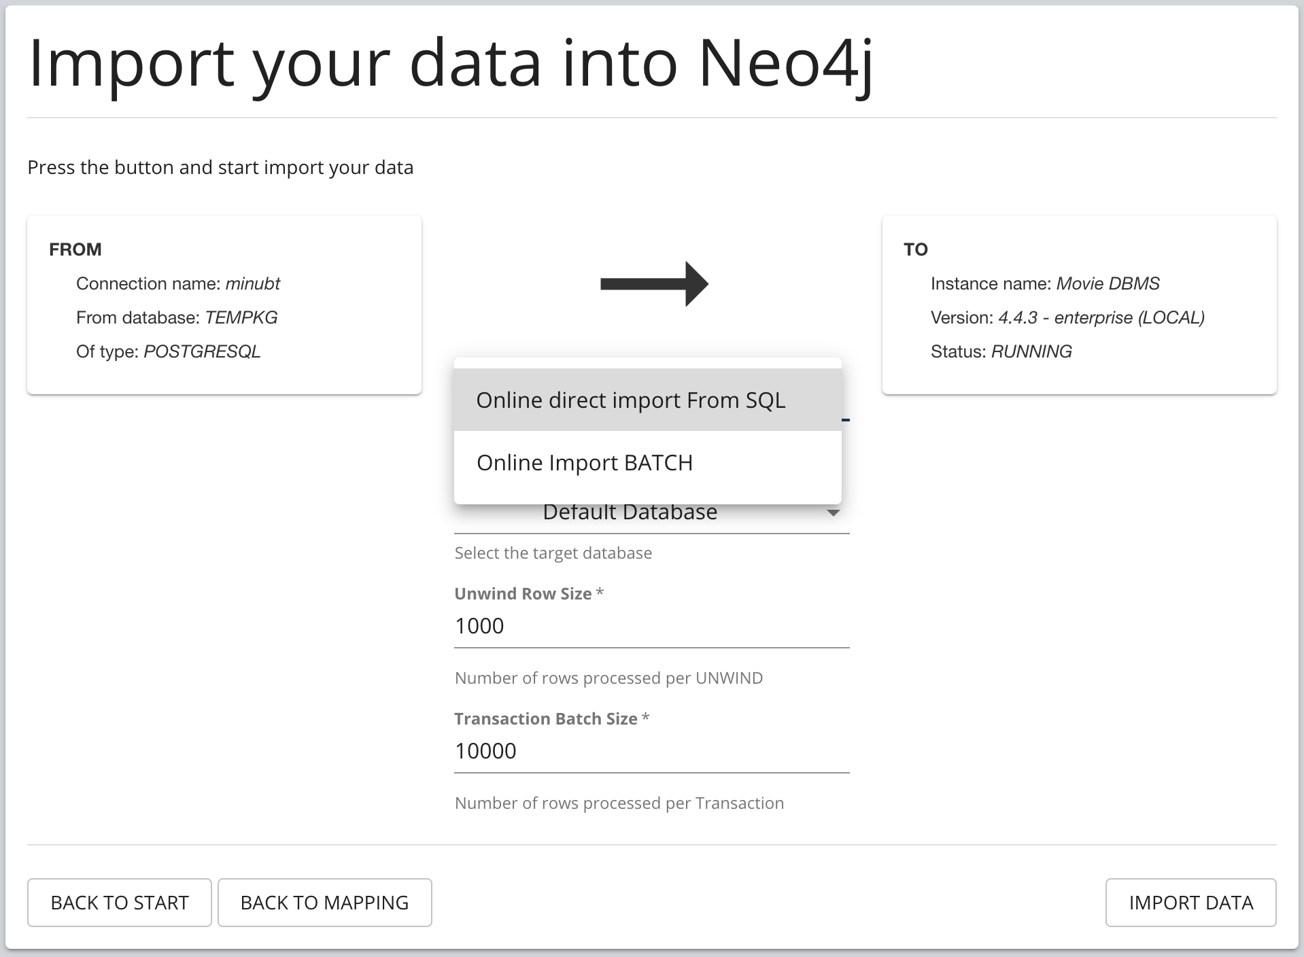Click the Select the target database hint
This screenshot has width=1304, height=957.
tap(553, 553)
